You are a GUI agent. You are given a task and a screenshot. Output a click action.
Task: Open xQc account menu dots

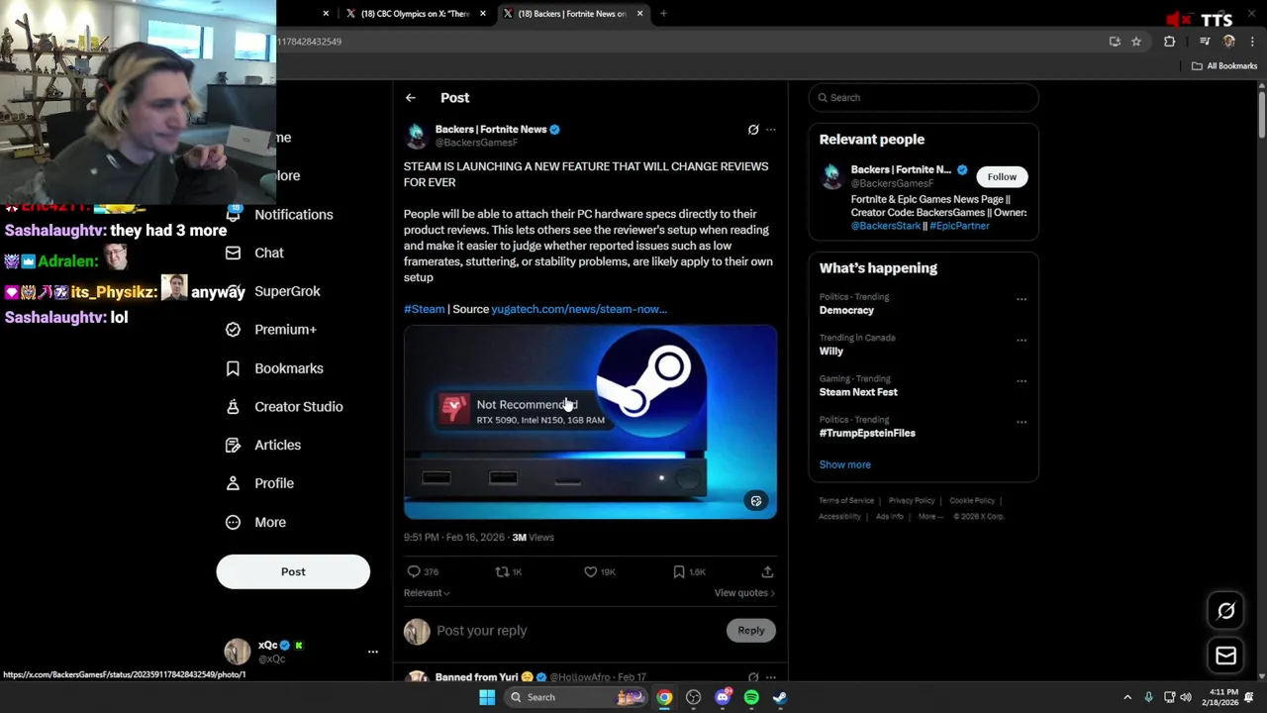373,652
